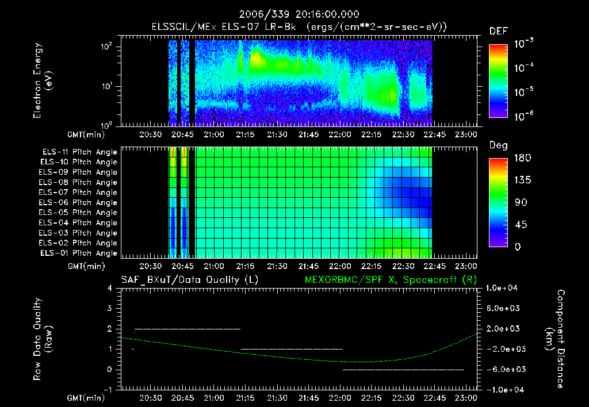Select the "ELS-04 Pitch Angle" row label

78,222
